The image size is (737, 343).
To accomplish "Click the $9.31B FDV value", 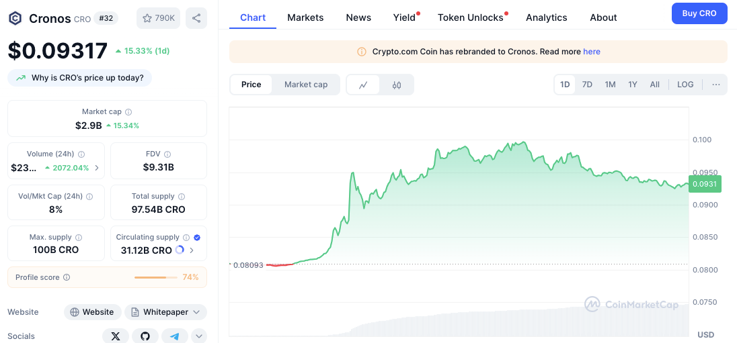I will coord(159,167).
